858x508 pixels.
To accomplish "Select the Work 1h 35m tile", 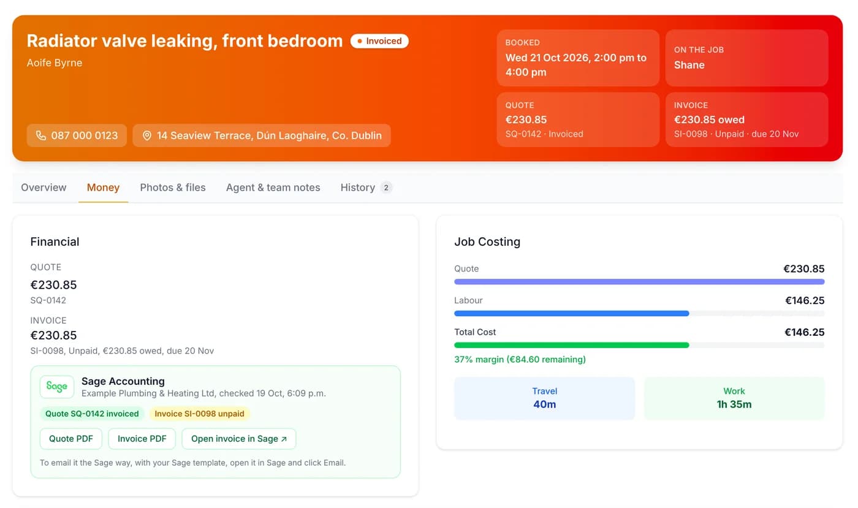I will [x=734, y=398].
